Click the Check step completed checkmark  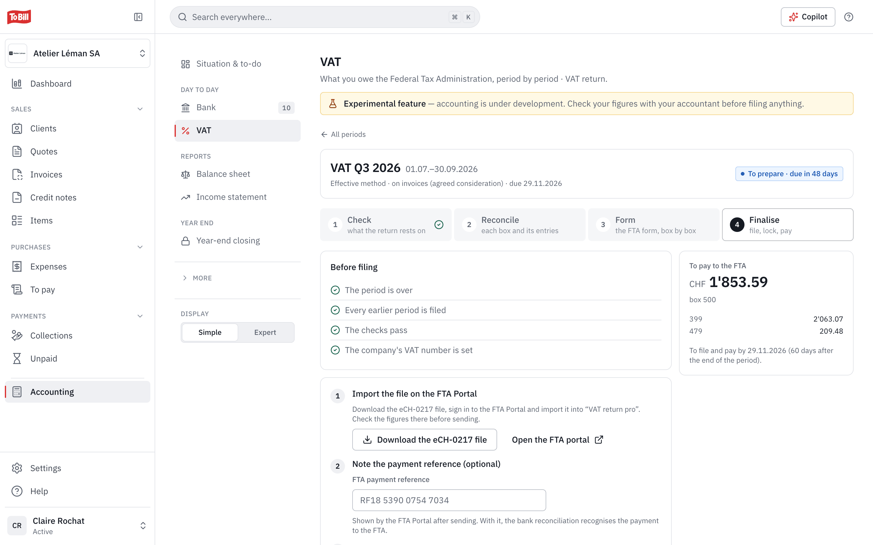(x=439, y=225)
